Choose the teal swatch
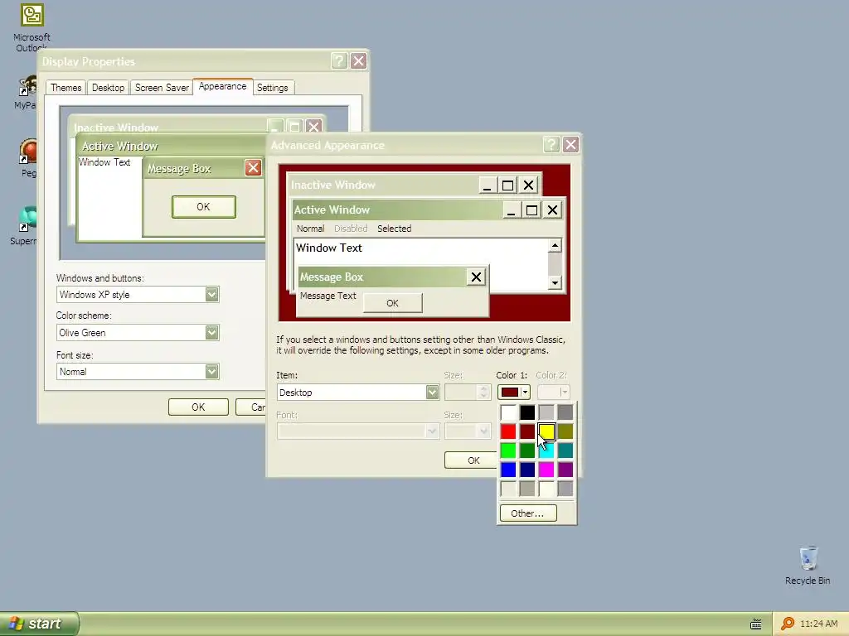849x636 pixels. pos(565,450)
